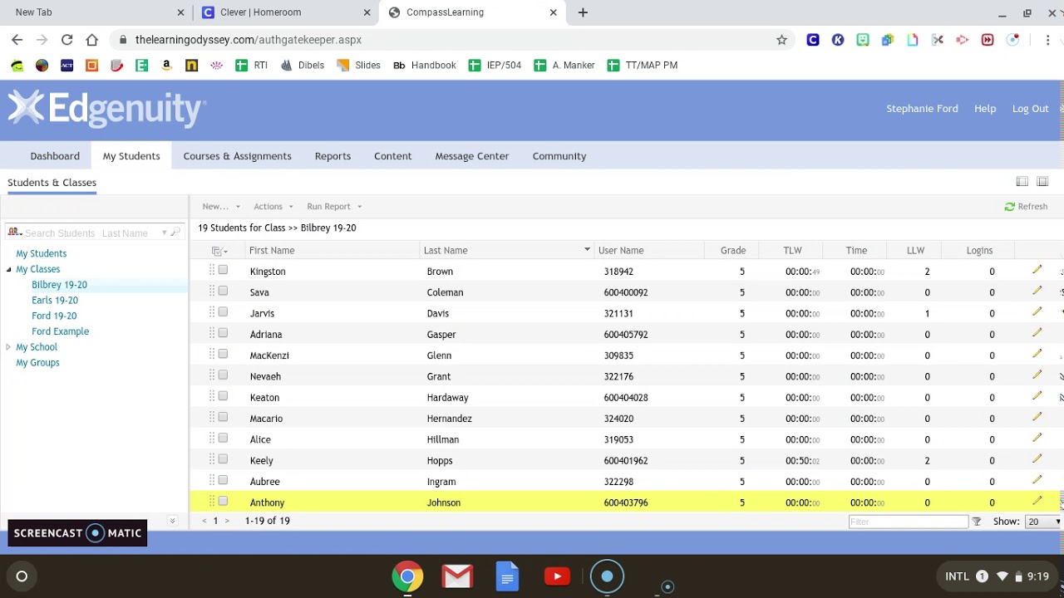Open the Show rows-per-page dropdown
The width and height of the screenshot is (1064, 598).
(x=1044, y=522)
